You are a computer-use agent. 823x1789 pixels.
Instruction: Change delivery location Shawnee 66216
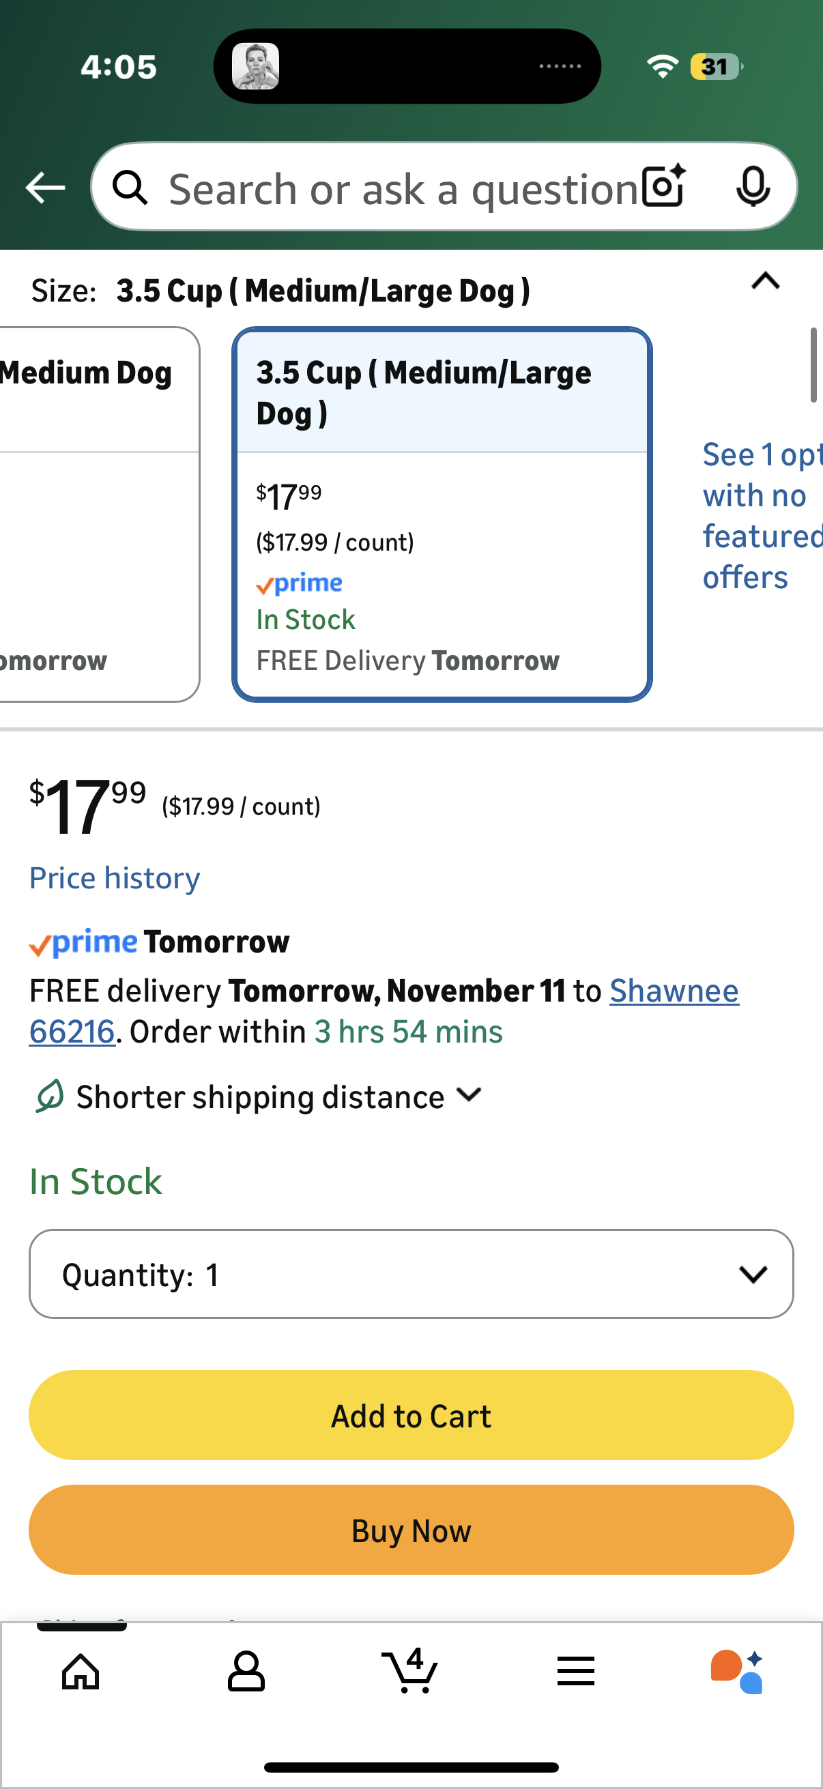[x=672, y=991]
